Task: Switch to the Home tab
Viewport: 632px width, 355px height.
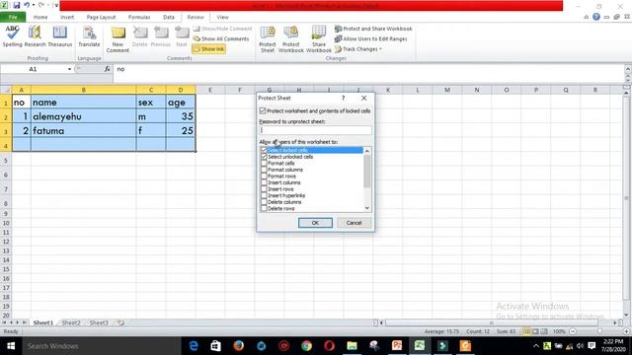Action: [40, 18]
